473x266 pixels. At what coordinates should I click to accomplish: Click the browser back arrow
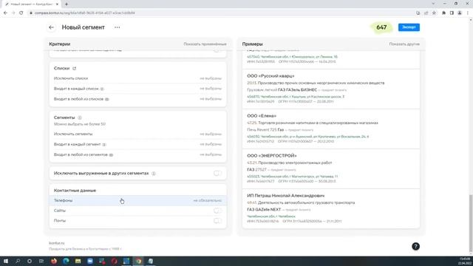pyautogui.click(x=5, y=13)
